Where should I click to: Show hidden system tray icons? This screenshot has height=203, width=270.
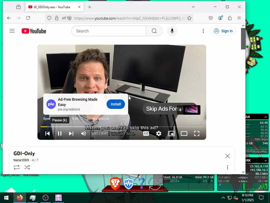coord(223,198)
